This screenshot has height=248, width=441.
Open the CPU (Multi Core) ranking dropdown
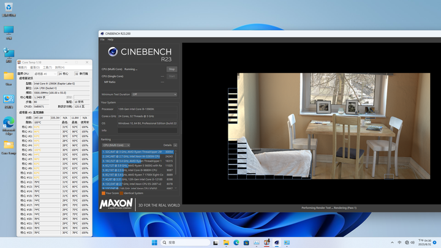point(116,145)
